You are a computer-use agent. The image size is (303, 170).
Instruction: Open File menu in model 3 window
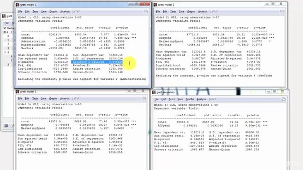click(20, 99)
